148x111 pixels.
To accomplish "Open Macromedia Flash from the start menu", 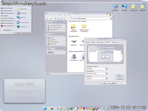I will coord(8,26).
